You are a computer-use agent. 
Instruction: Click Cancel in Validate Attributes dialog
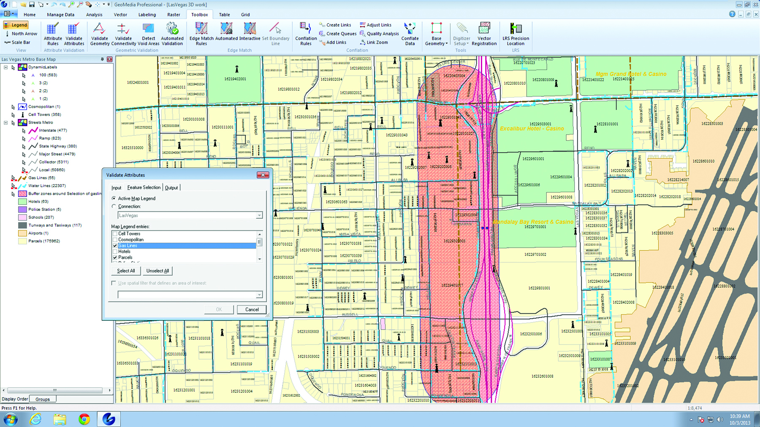click(252, 309)
